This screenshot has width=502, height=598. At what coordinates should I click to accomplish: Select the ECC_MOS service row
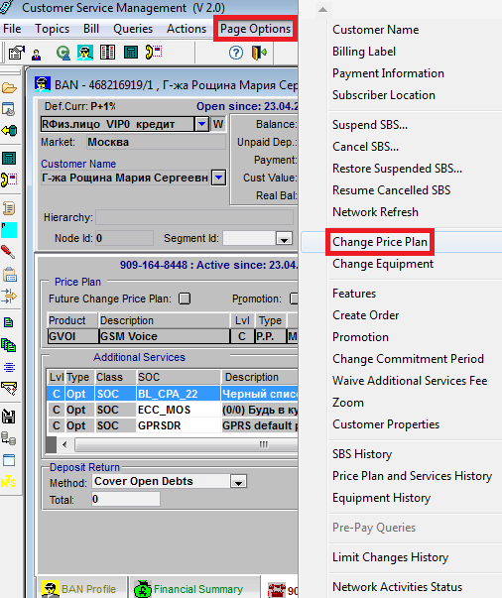pyautogui.click(x=172, y=410)
